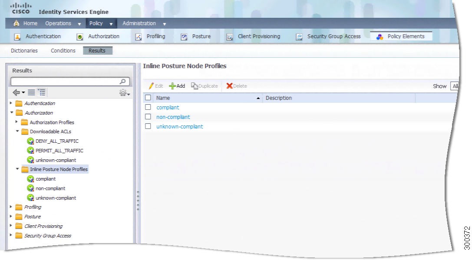
Task: Expand the Authorization Profiles folder
Action: [x=17, y=122]
